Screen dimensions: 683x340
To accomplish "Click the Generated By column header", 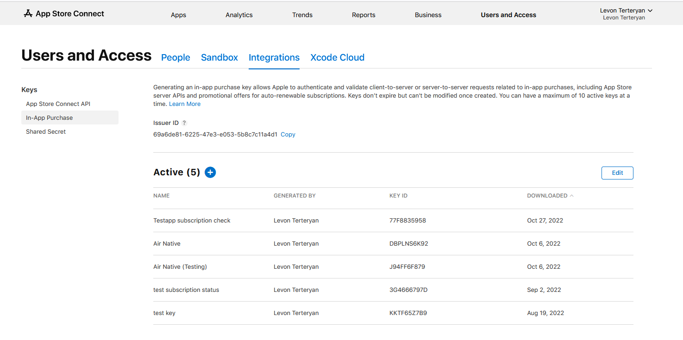I will pos(295,196).
